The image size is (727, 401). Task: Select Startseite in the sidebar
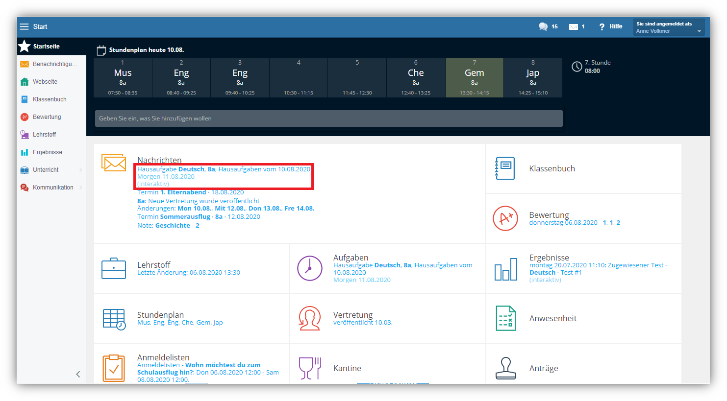click(51, 47)
